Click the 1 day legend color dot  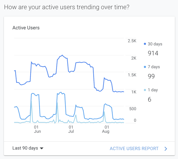[145, 90]
